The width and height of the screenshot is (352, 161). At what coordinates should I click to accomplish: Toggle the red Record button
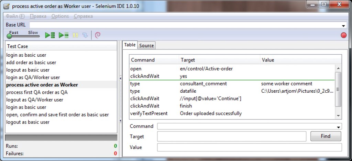click(x=343, y=35)
